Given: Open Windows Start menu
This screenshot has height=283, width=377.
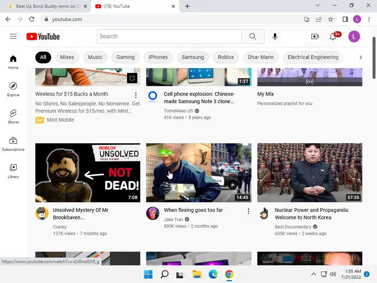Looking at the screenshot, I should [148, 274].
